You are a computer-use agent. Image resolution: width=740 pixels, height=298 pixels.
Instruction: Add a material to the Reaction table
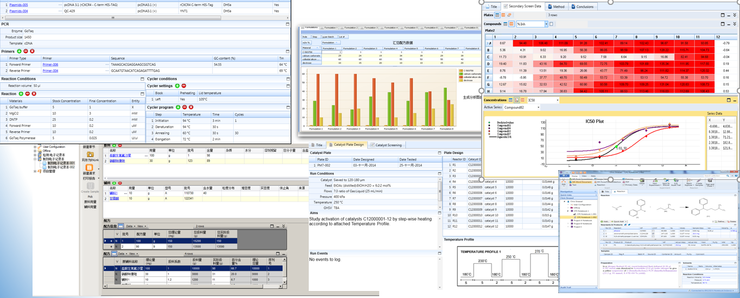(x=21, y=94)
